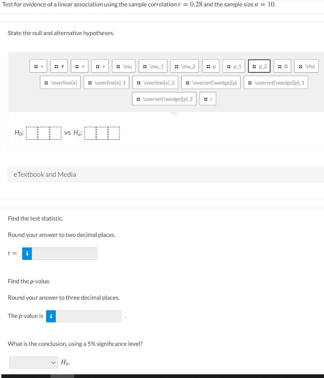Select the \overset{\wedge}{p} symbol tile
The image size is (324, 378).
pos(211,82)
